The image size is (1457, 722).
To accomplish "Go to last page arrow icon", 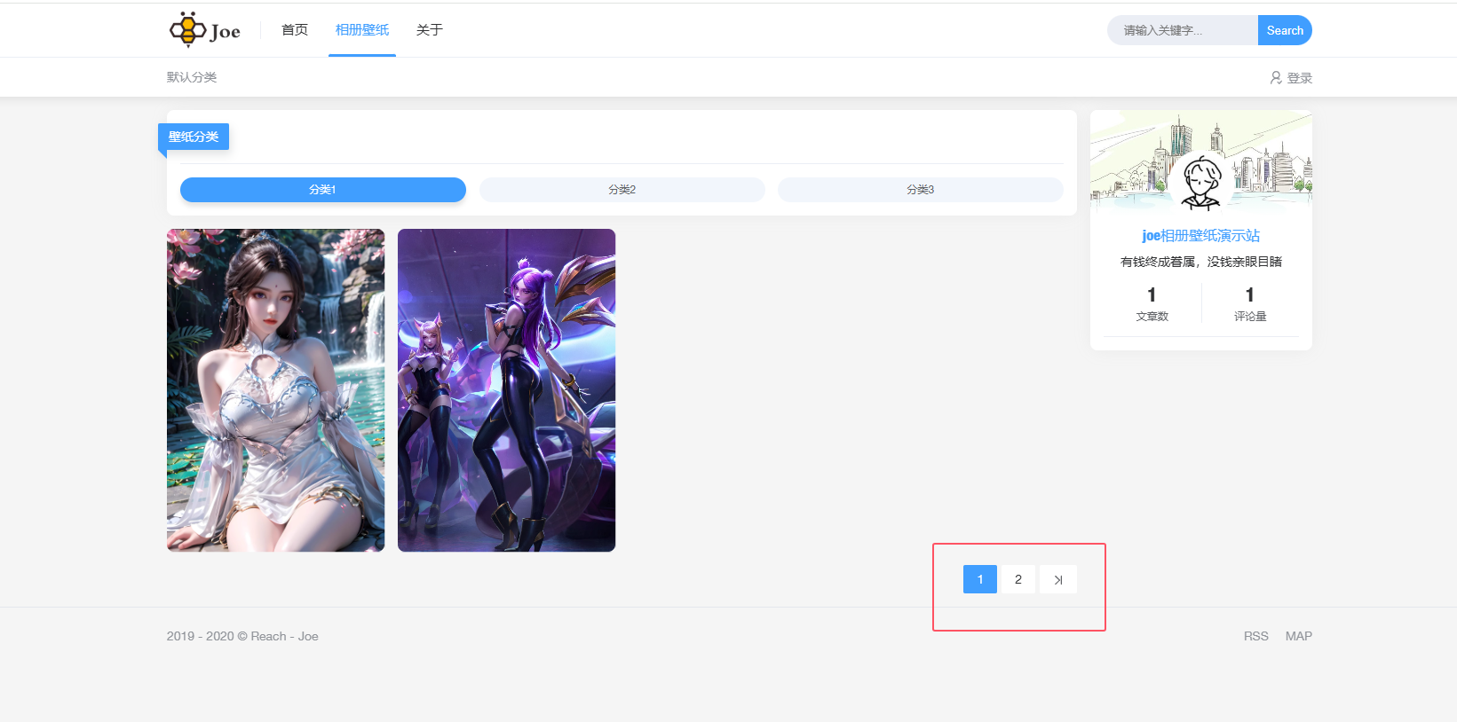I will [1058, 579].
